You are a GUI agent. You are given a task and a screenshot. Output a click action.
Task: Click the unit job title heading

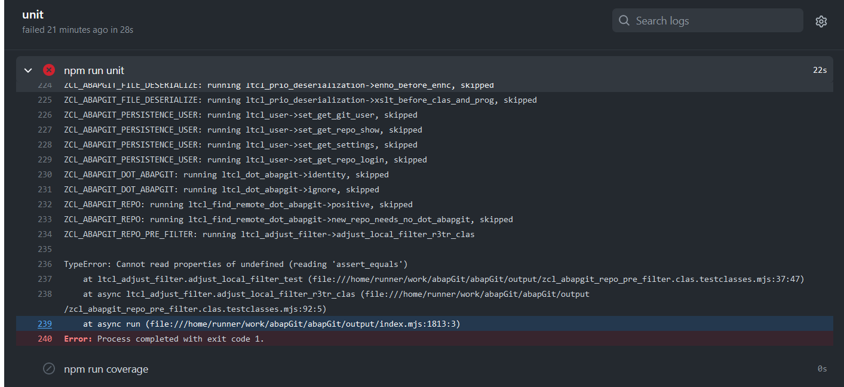click(33, 14)
